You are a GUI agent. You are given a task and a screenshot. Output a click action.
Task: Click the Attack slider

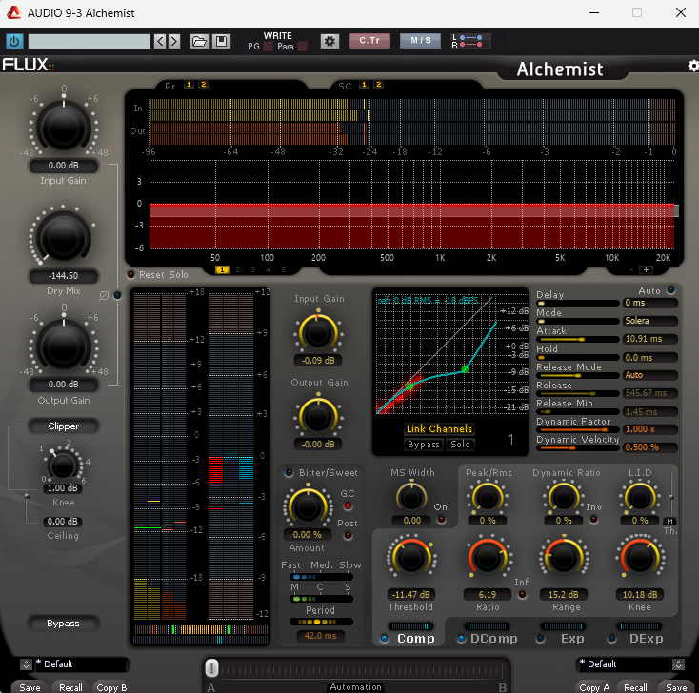(577, 339)
